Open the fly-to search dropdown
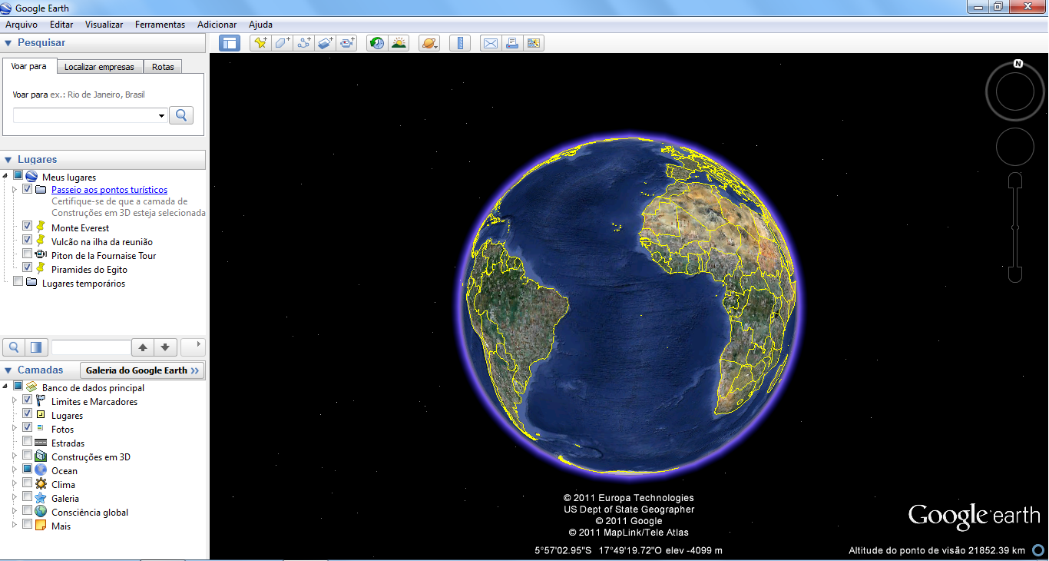This screenshot has width=1049, height=561. click(x=161, y=115)
